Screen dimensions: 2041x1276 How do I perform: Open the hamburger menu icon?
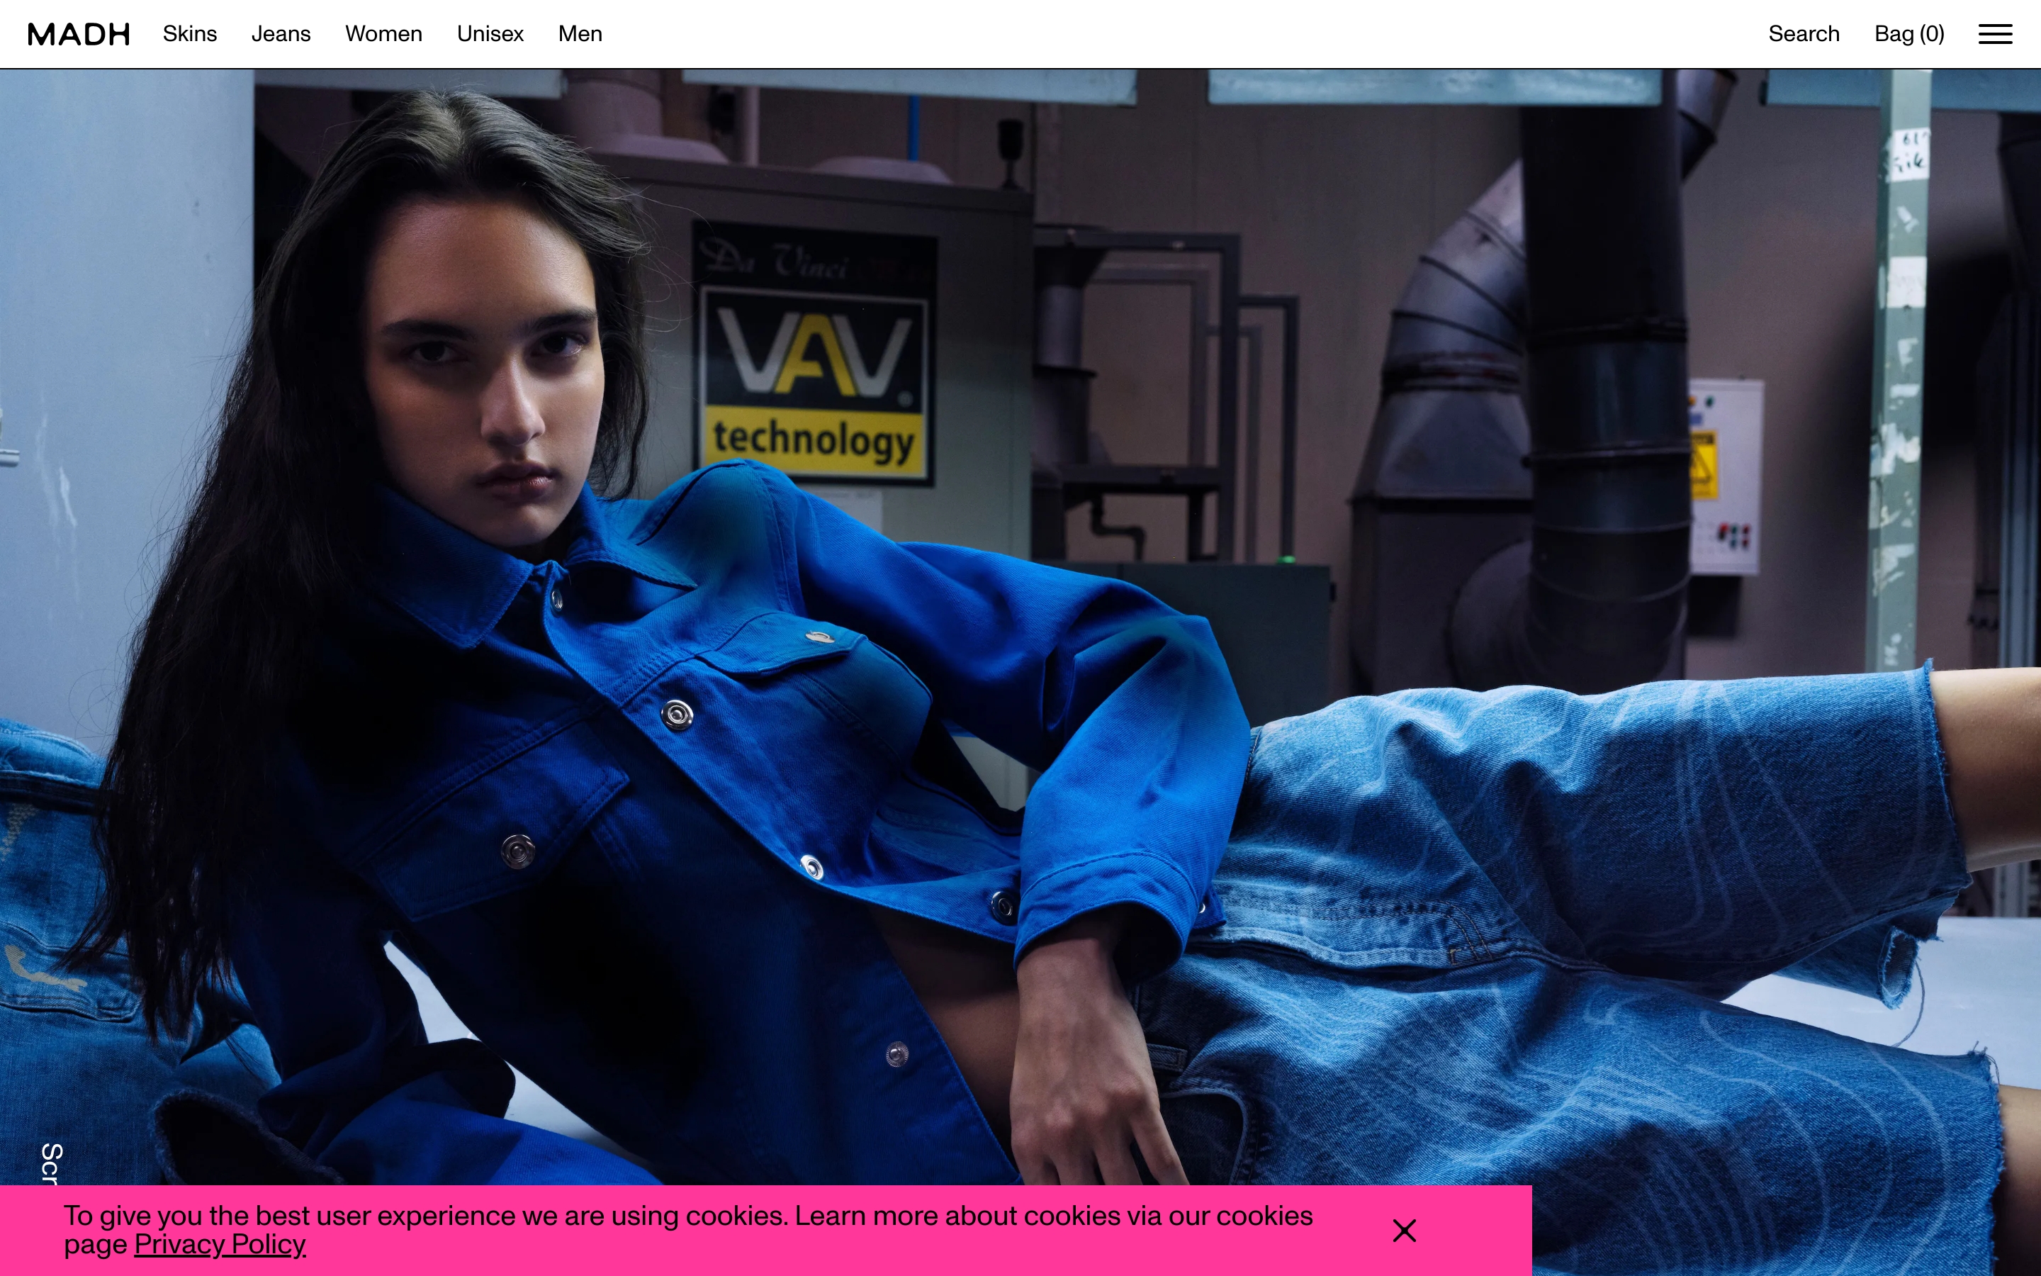[1995, 34]
